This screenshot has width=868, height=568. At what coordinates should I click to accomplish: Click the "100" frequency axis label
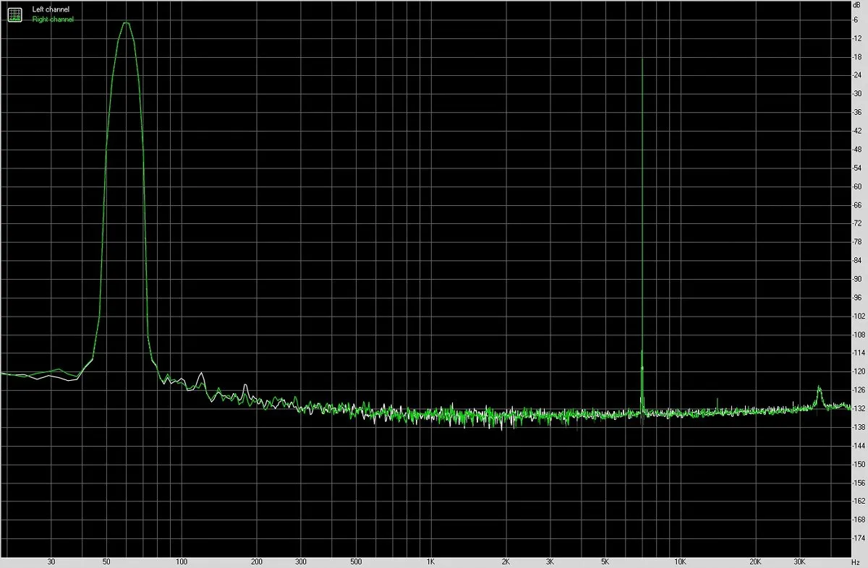pyautogui.click(x=182, y=561)
